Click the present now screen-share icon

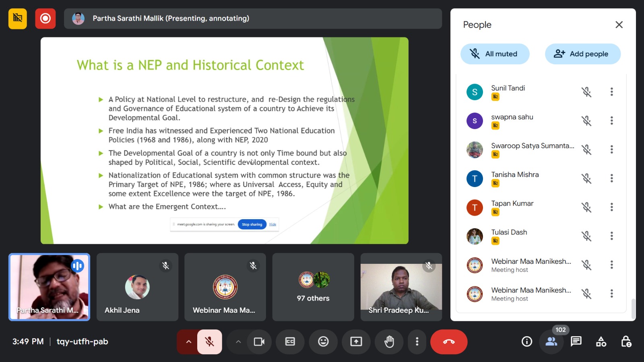tap(356, 342)
